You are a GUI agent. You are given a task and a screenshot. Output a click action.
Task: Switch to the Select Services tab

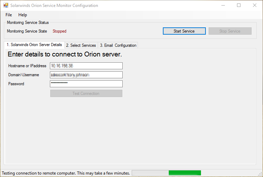pyautogui.click(x=81, y=45)
